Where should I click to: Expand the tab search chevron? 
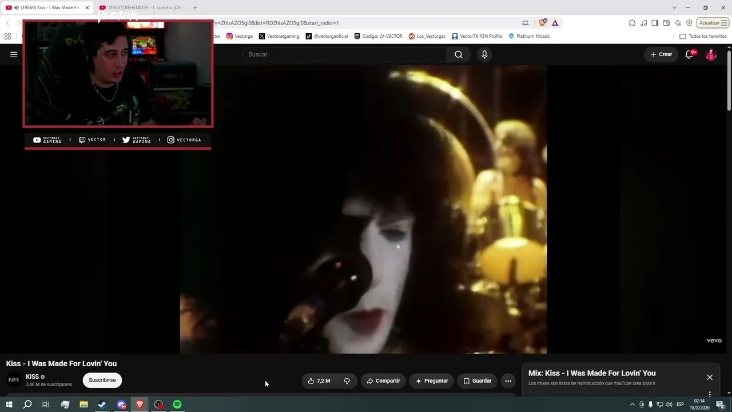tap(674, 7)
